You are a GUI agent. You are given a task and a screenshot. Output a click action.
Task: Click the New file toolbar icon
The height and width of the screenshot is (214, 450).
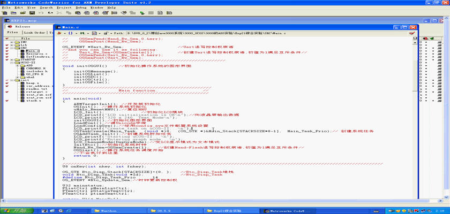[5, 13]
